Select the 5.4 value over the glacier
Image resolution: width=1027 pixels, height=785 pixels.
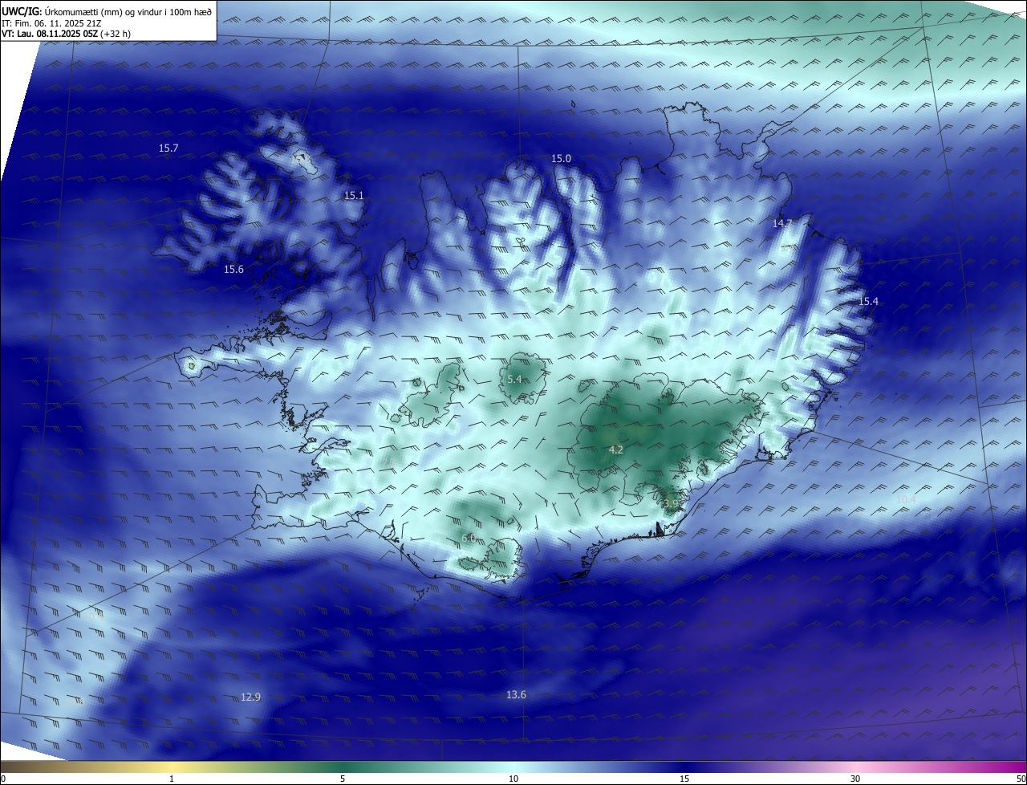tap(515, 379)
